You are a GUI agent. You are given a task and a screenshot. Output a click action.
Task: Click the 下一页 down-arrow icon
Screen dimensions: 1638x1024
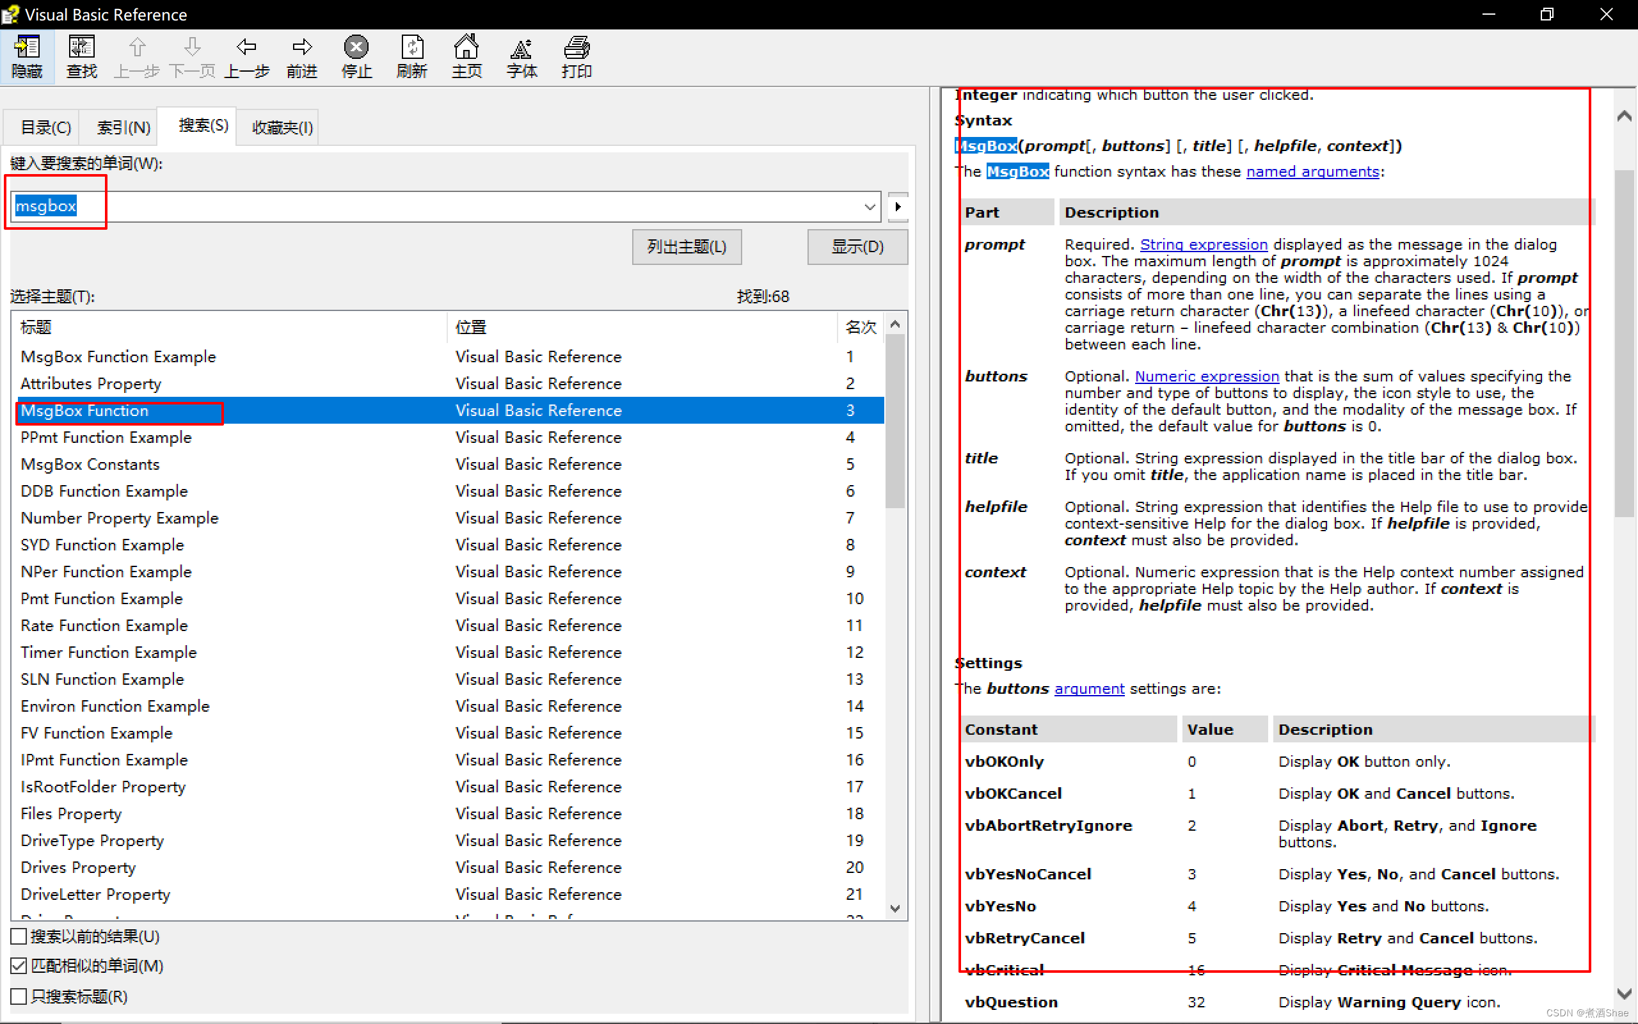pos(192,57)
